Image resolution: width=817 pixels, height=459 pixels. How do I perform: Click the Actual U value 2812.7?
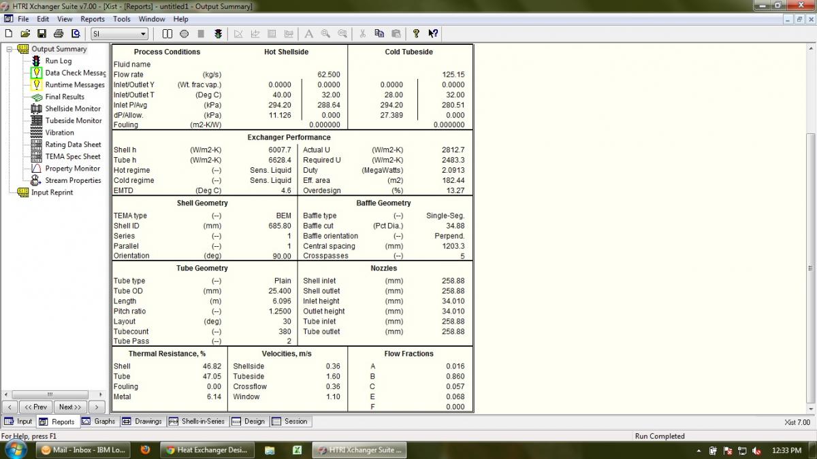453,150
